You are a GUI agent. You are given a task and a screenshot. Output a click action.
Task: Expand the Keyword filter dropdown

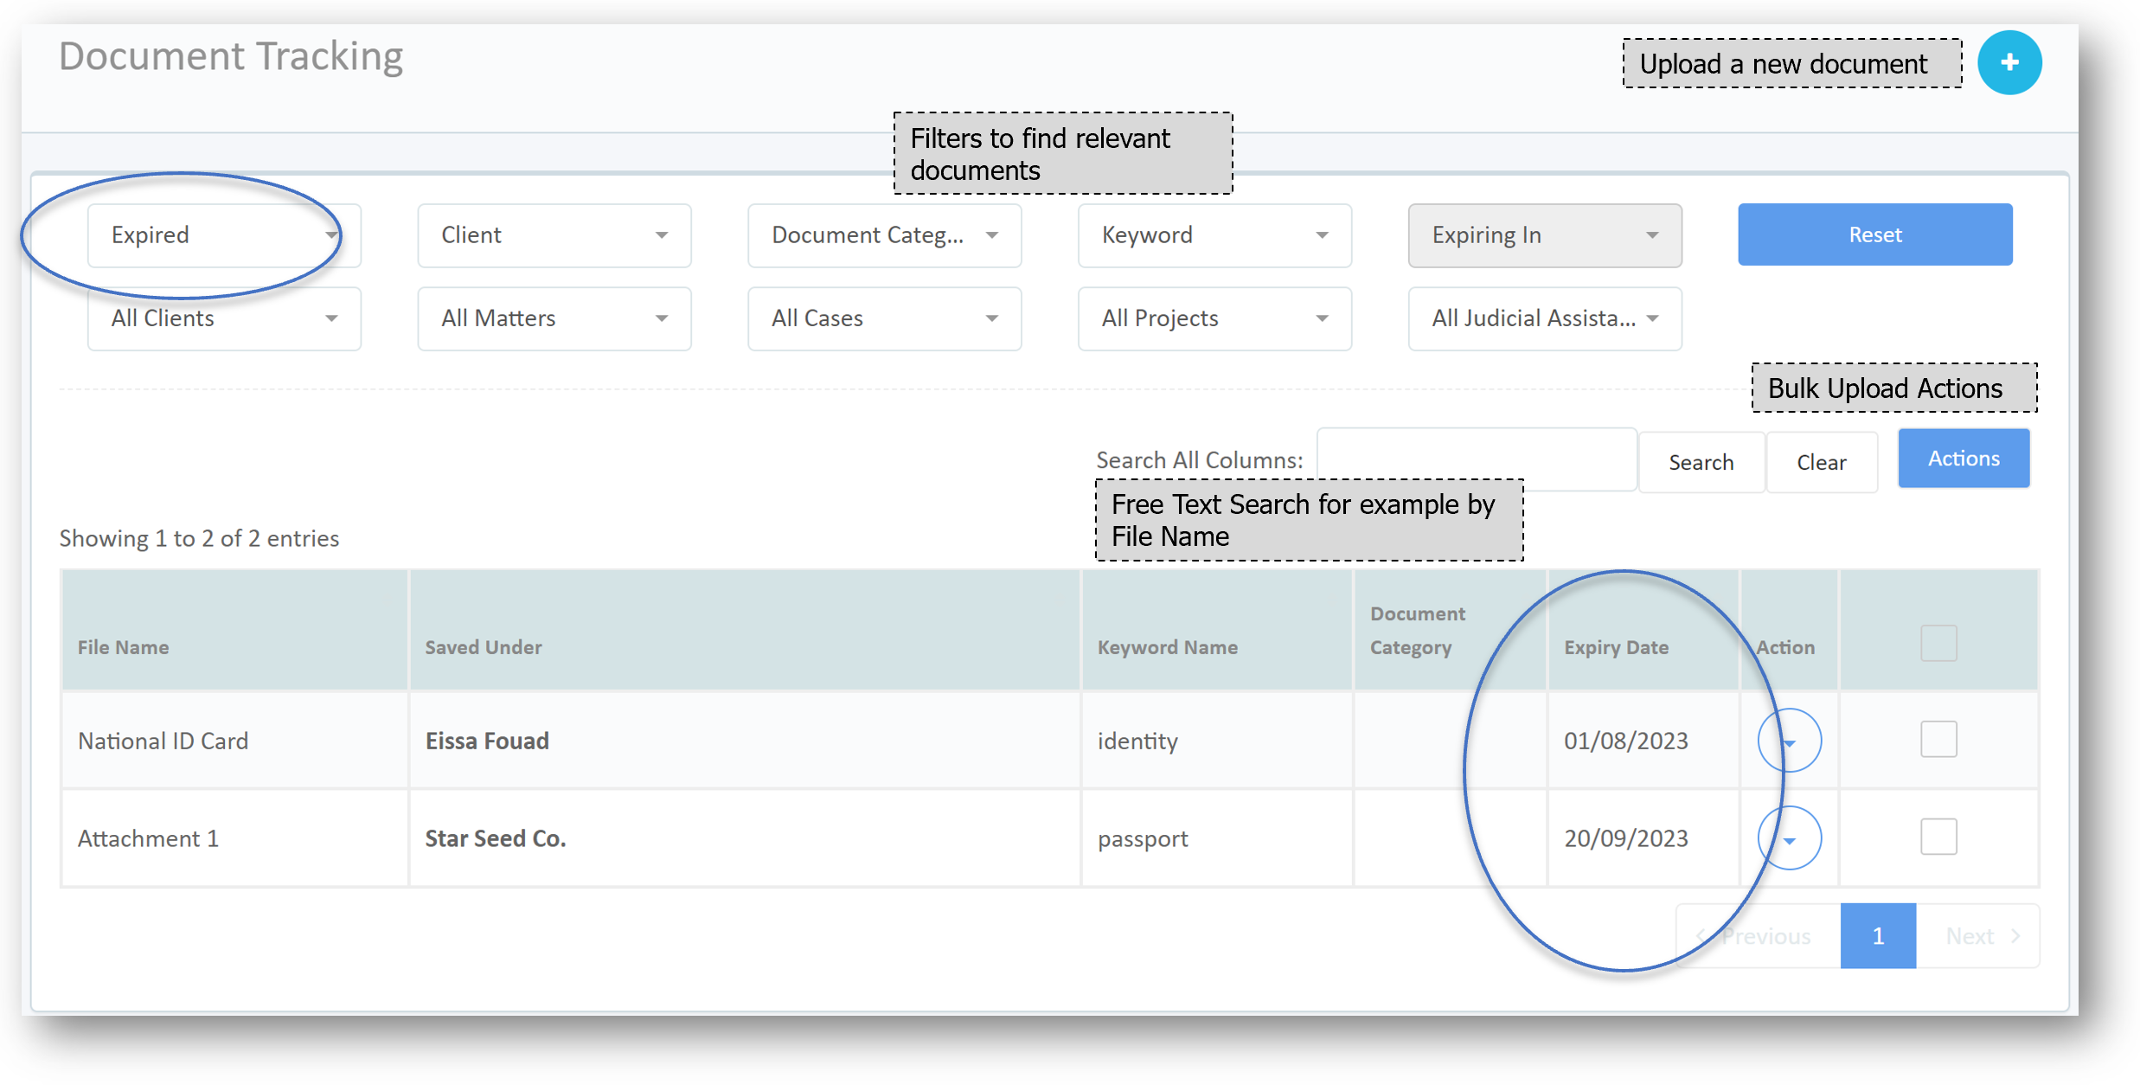(1214, 235)
